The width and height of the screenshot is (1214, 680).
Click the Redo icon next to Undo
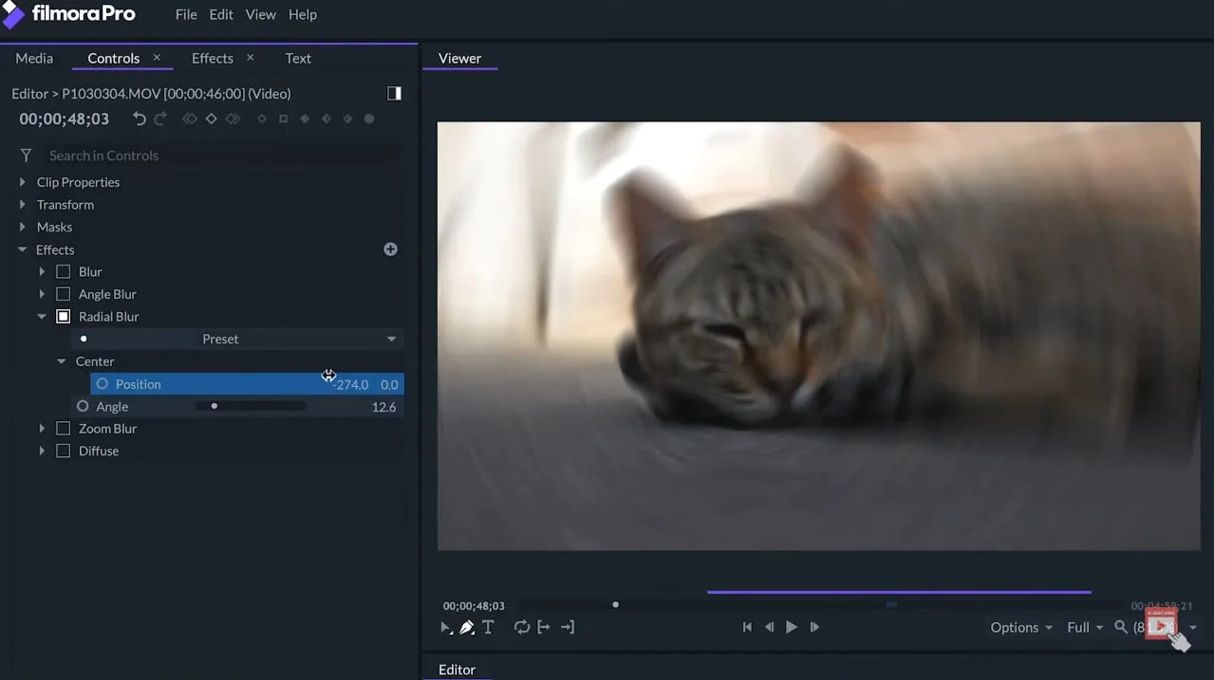click(159, 119)
